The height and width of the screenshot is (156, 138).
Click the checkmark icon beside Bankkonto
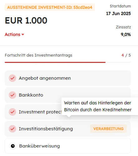point(12,95)
